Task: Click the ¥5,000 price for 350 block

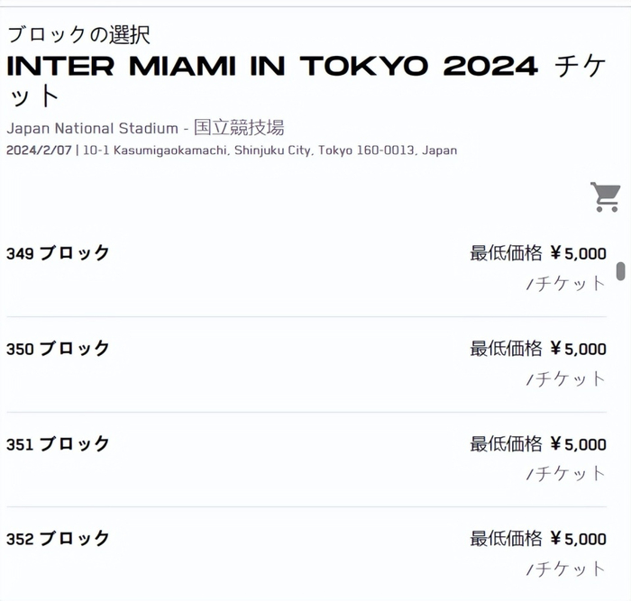Action: coord(578,349)
